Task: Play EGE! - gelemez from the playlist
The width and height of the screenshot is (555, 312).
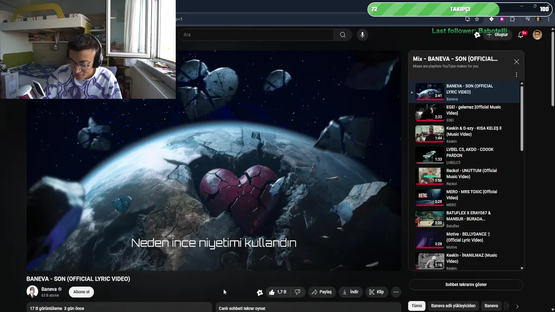Action: (x=464, y=113)
